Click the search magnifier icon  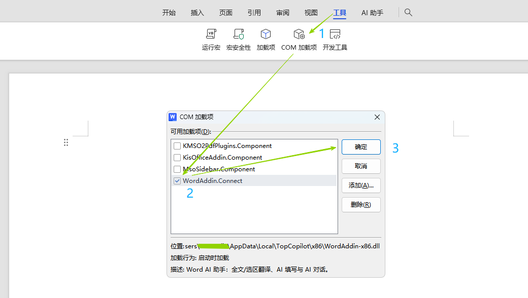pos(408,13)
